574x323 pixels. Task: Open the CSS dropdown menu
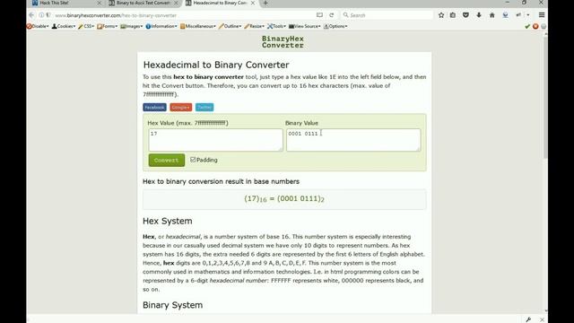pos(86,26)
